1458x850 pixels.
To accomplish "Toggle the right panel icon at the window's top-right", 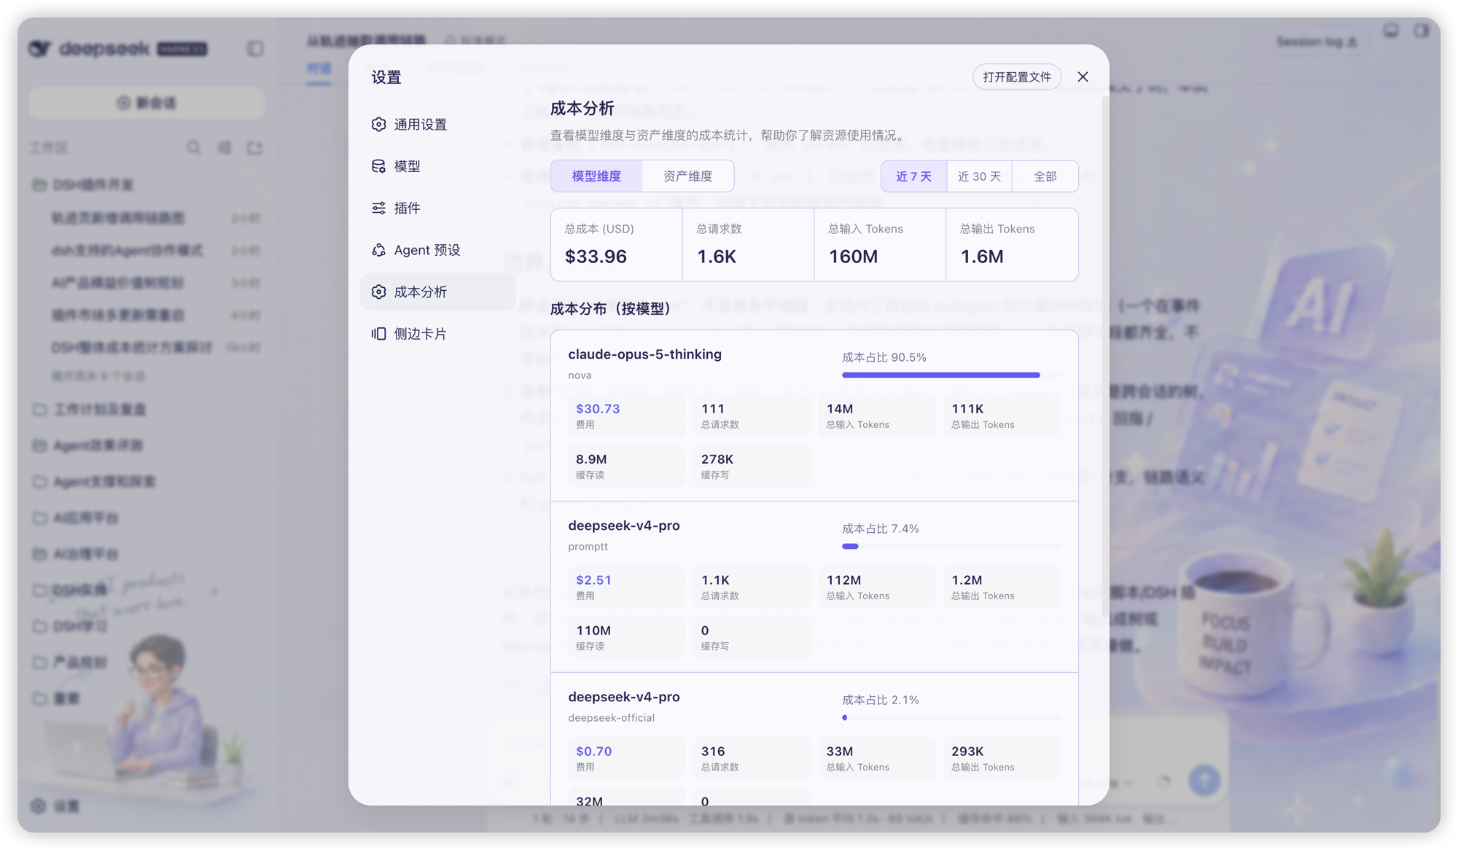I will (1421, 31).
